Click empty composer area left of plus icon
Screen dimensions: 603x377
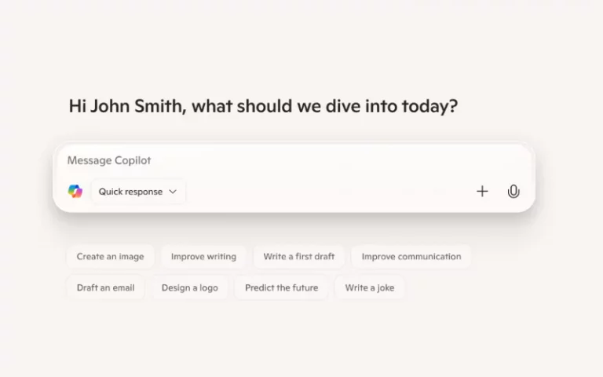point(330,192)
